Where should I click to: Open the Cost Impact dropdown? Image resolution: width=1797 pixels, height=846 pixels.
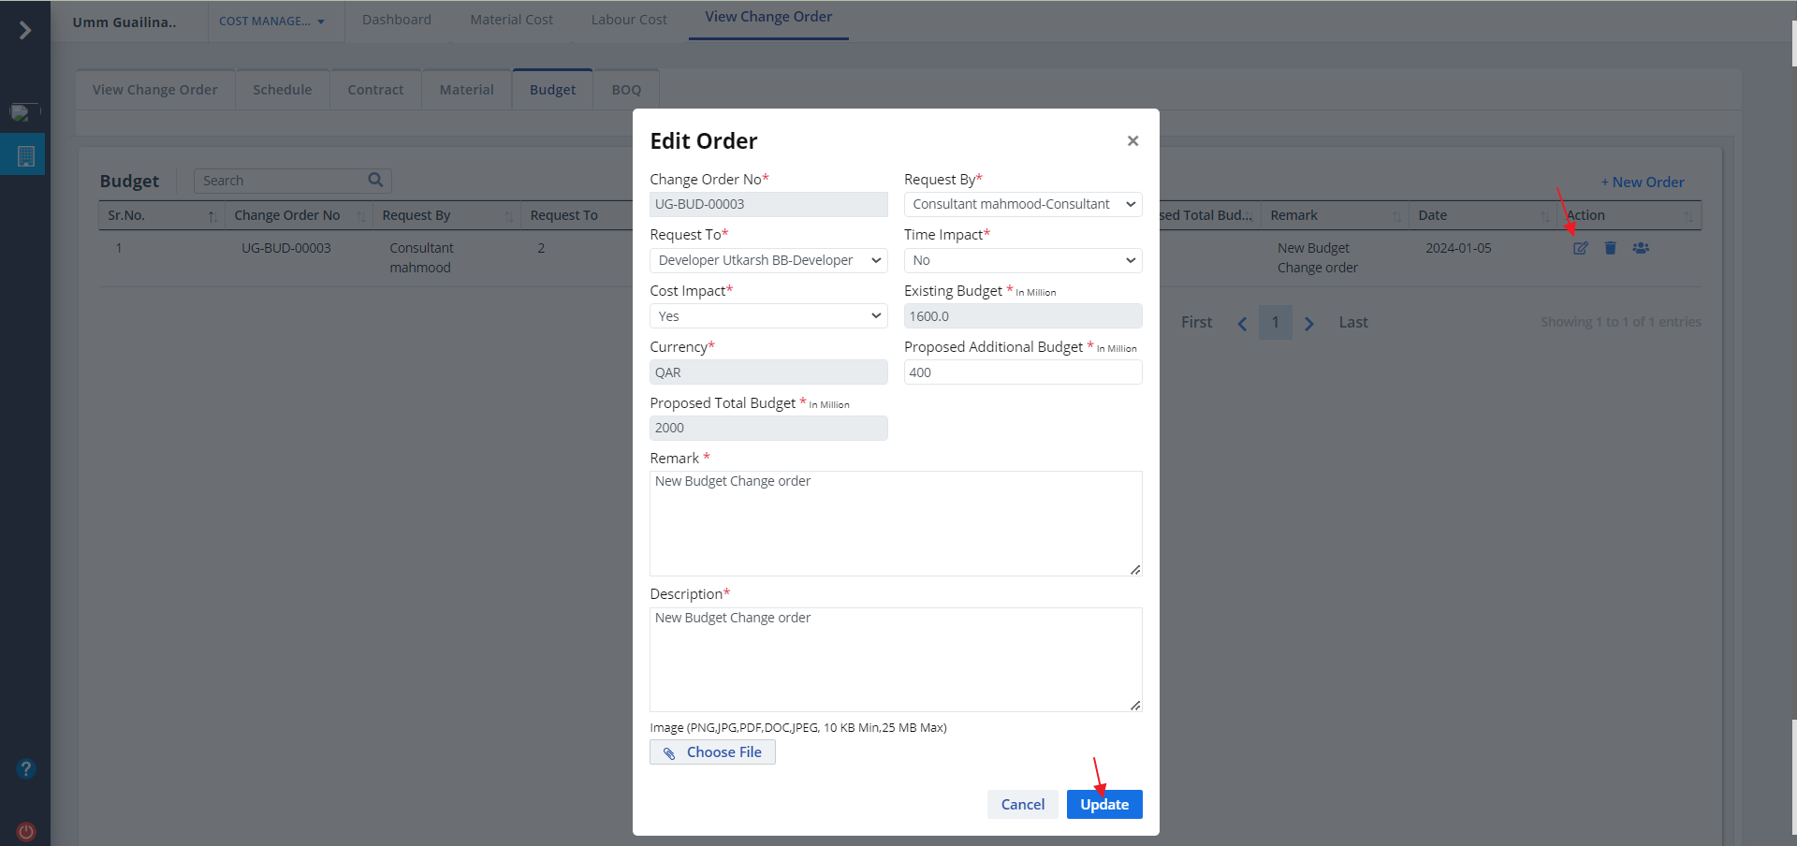click(768, 316)
